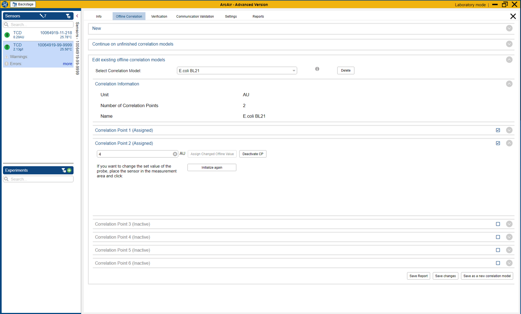Viewport: 521px width, 314px height.
Task: Click the Initialize again button
Action: click(x=212, y=167)
